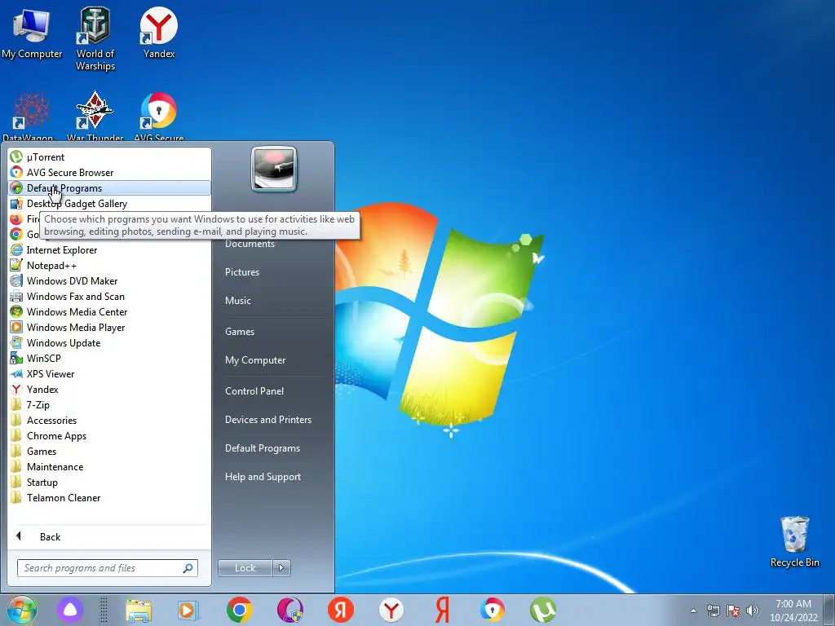The width and height of the screenshot is (835, 626).
Task: Open My Computer from the Start menu right pane
Action: [x=255, y=360]
